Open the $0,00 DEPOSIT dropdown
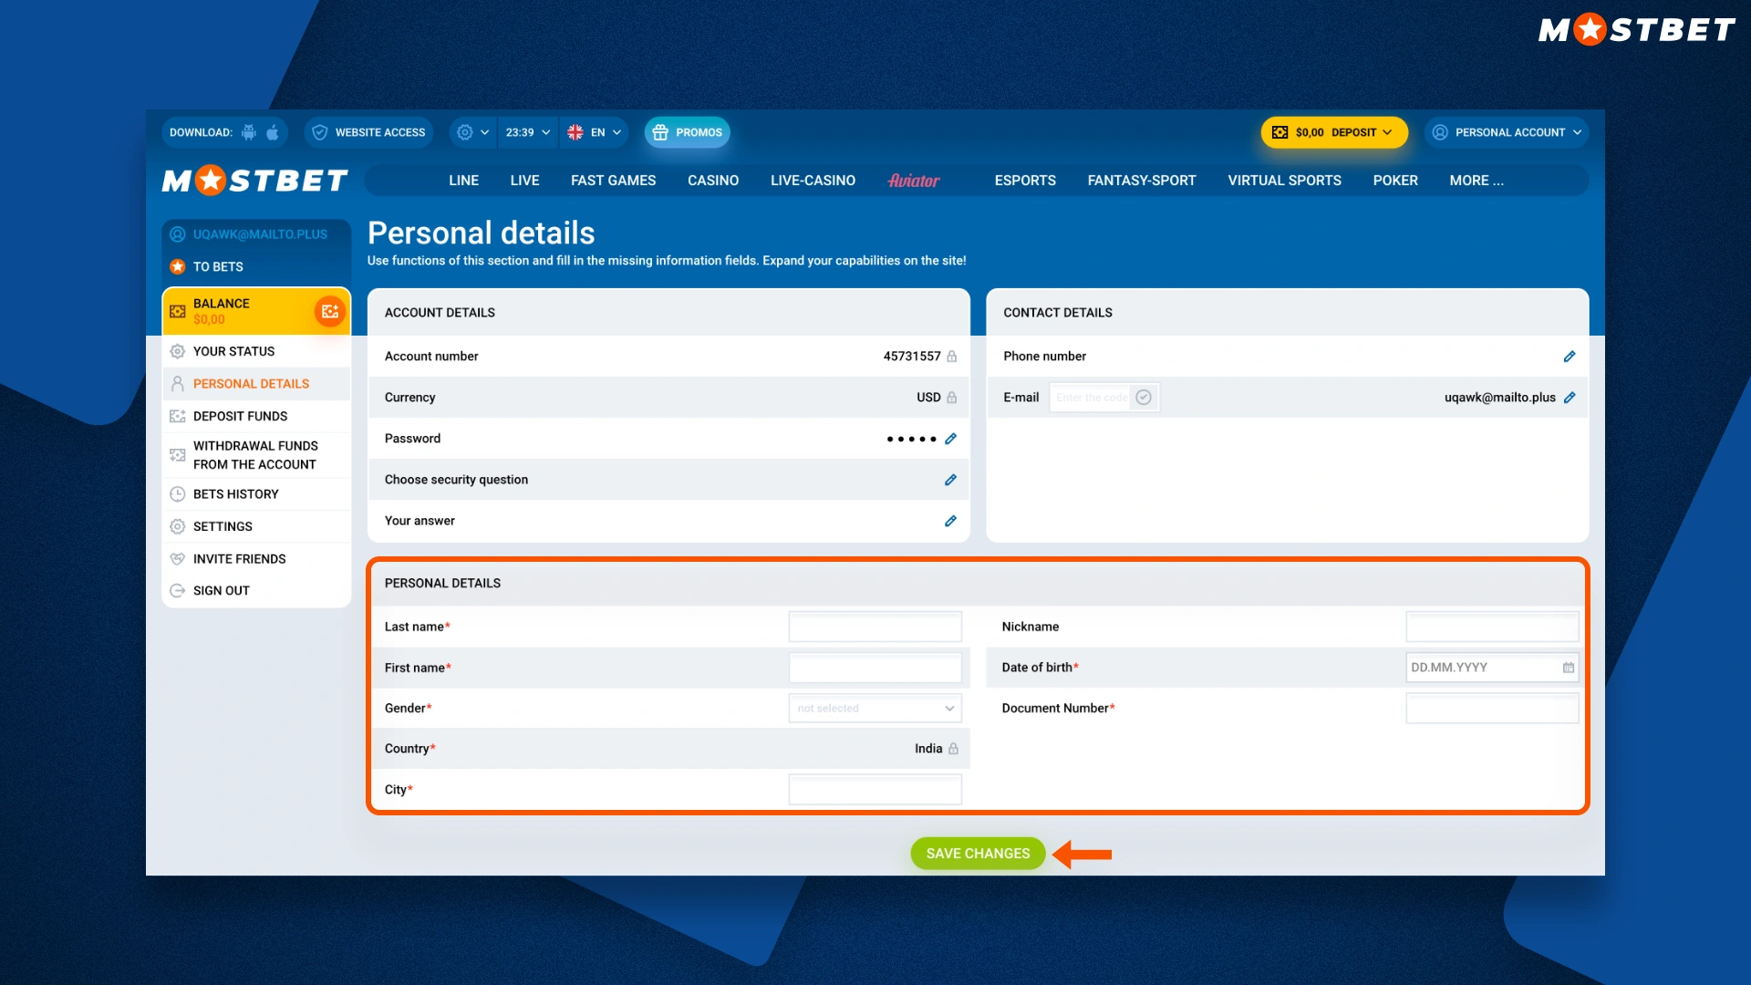 point(1334,132)
